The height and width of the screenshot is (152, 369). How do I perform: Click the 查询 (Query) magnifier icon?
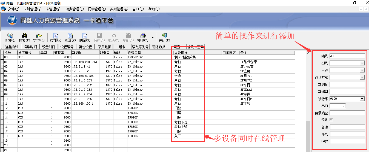point(10,36)
